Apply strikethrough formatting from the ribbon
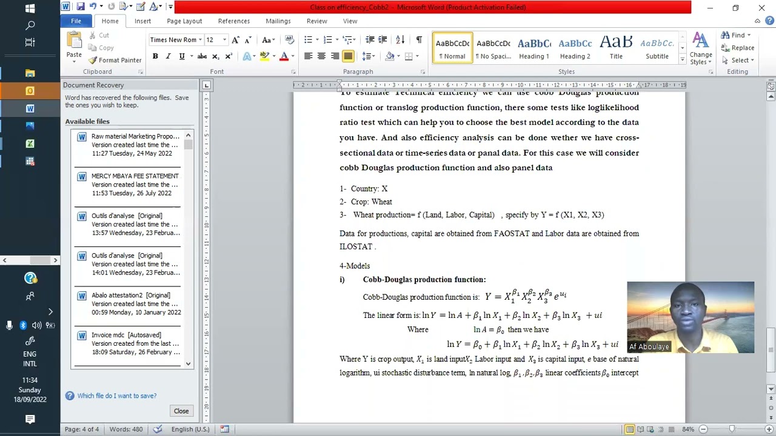 pos(202,56)
